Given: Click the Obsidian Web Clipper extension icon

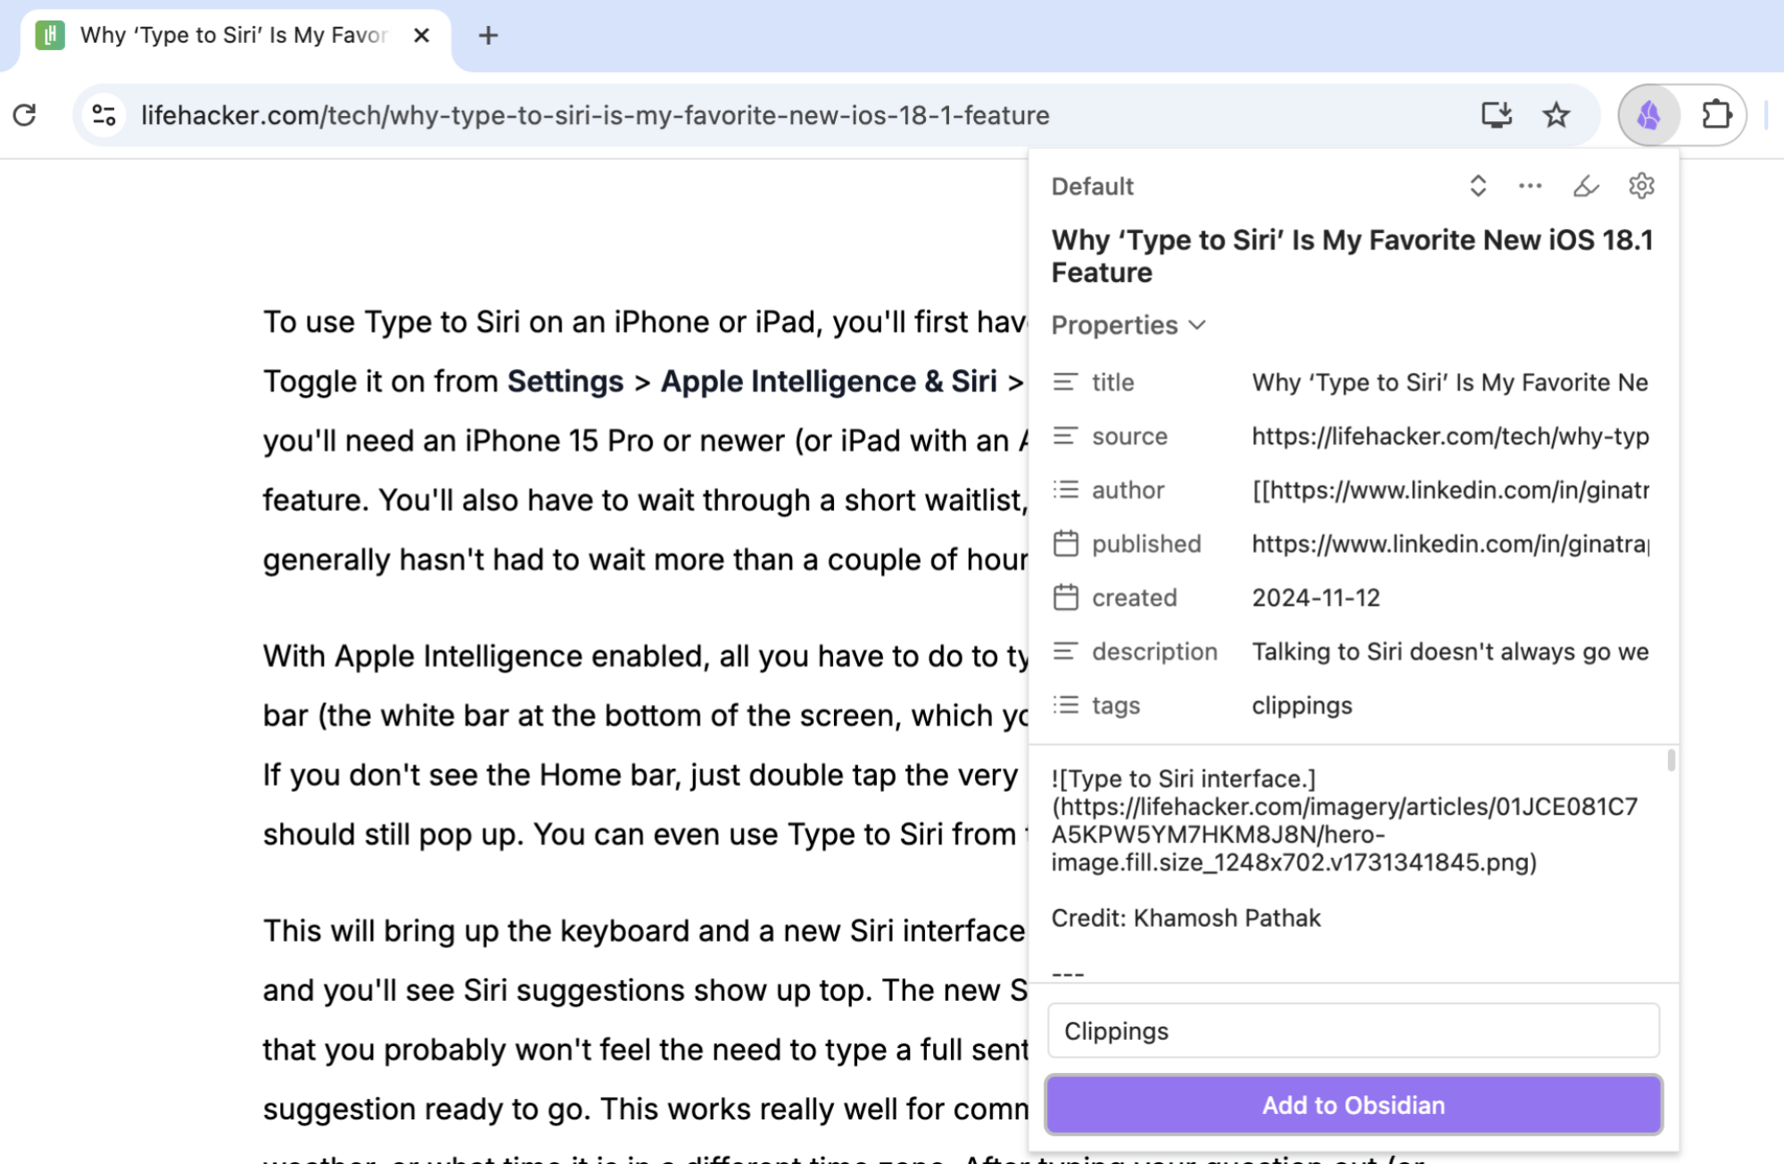Looking at the screenshot, I should [1649, 115].
